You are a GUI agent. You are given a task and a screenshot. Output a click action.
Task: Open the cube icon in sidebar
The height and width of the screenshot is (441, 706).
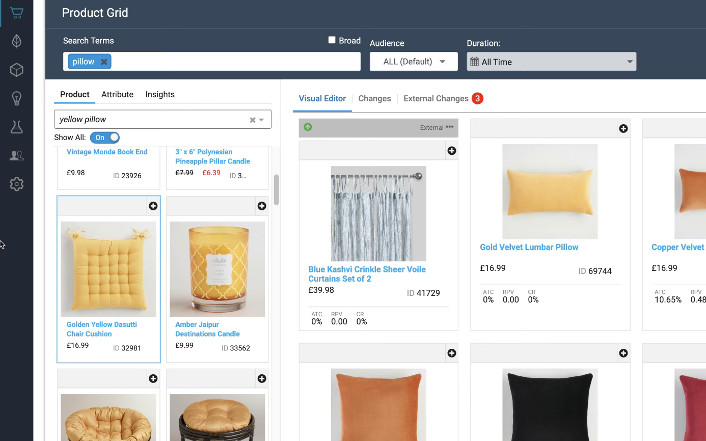tap(17, 70)
